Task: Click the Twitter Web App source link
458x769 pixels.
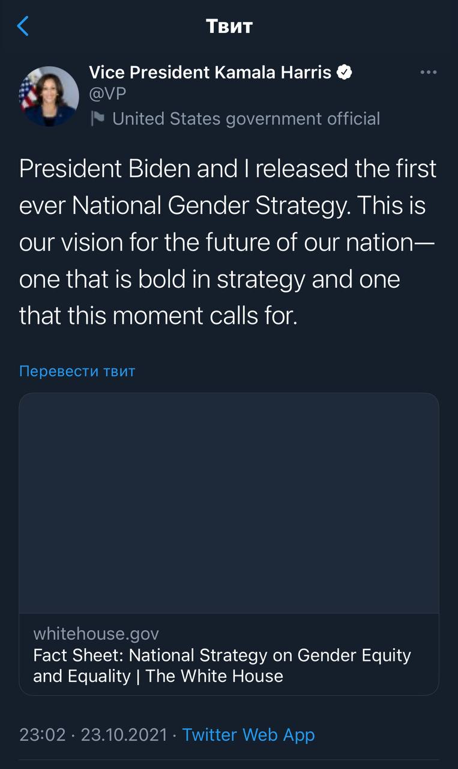Action: pyautogui.click(x=248, y=734)
